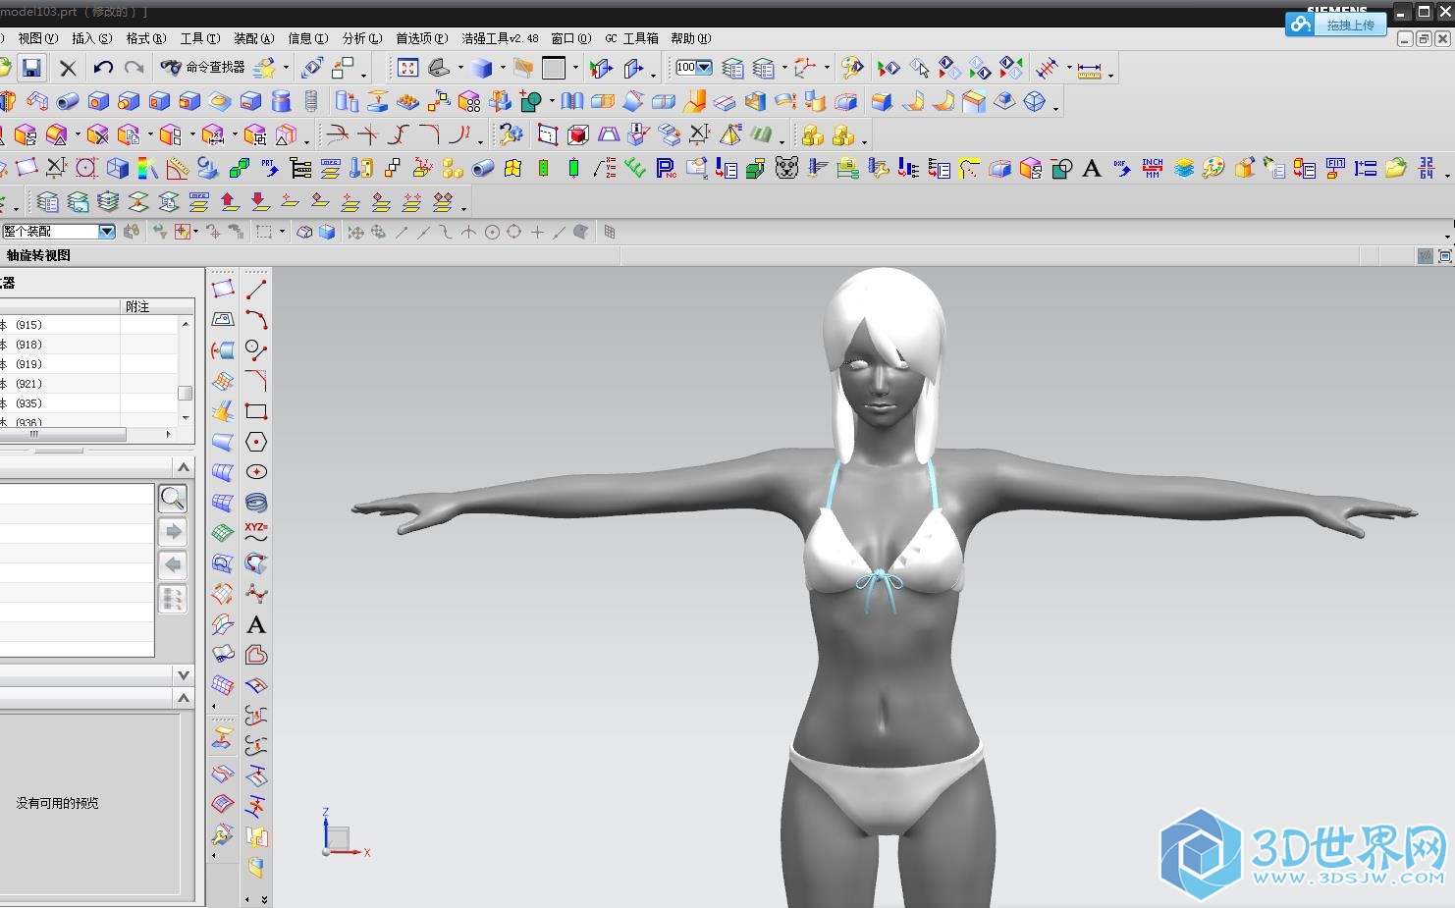Viewport: 1455px width, 908px height.
Task: Open the 信息(I) menu
Action: coord(307,38)
